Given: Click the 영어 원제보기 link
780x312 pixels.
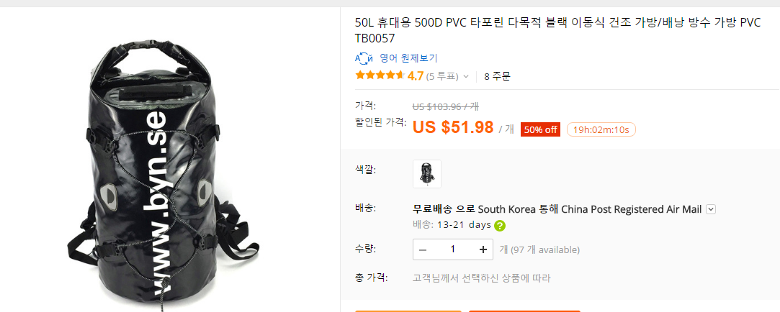Looking at the screenshot, I should tap(408, 58).
